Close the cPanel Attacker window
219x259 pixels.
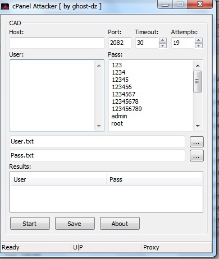pyautogui.click(x=200, y=4)
